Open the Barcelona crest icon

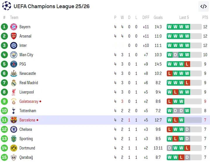click(x=14, y=120)
